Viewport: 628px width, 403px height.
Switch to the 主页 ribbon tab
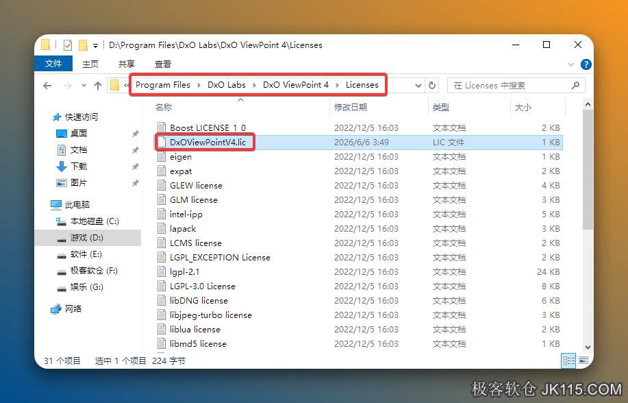click(90, 64)
